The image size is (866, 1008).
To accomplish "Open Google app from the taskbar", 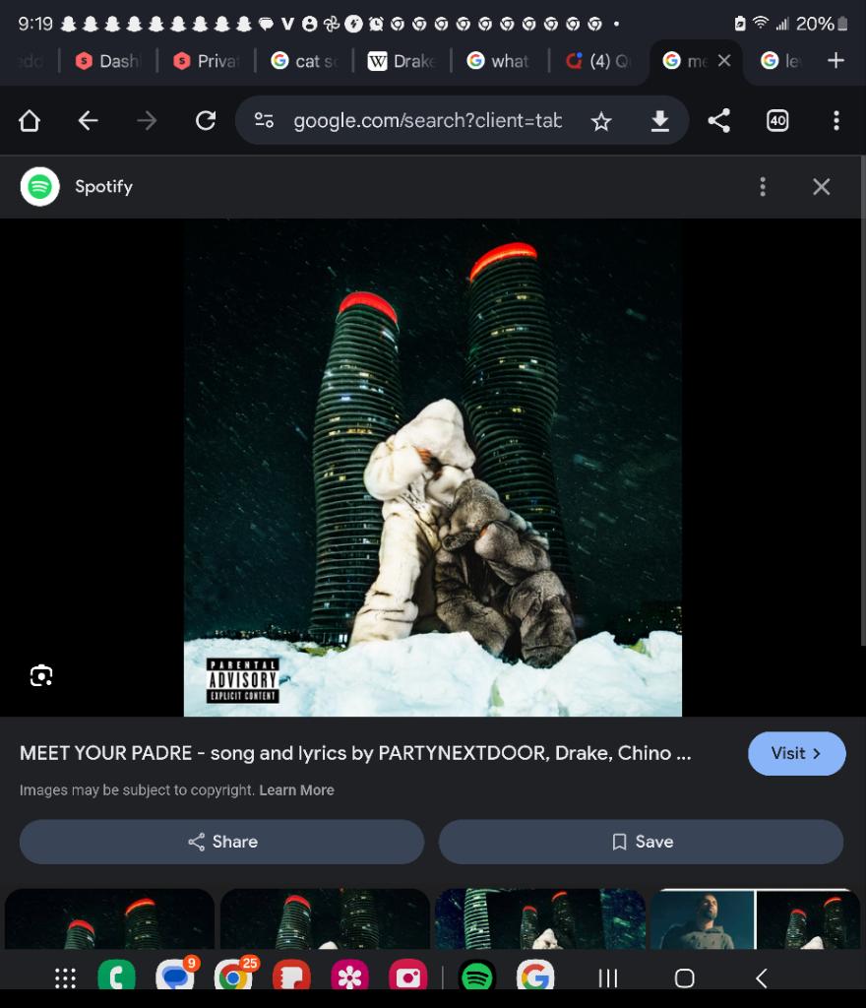I will tap(535, 976).
